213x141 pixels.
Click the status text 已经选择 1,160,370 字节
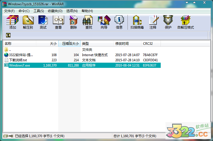tap(32, 136)
